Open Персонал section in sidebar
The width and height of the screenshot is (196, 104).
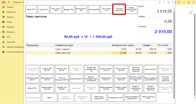pyautogui.click(x=11, y=42)
